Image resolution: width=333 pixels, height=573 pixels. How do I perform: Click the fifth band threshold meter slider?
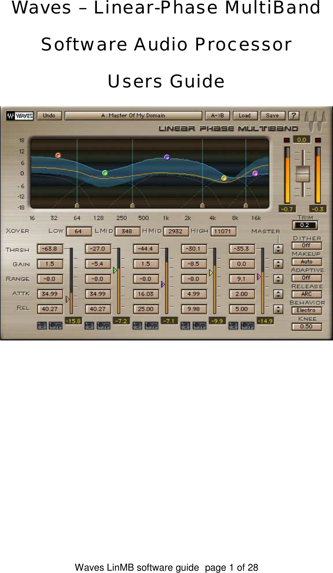tap(262, 281)
